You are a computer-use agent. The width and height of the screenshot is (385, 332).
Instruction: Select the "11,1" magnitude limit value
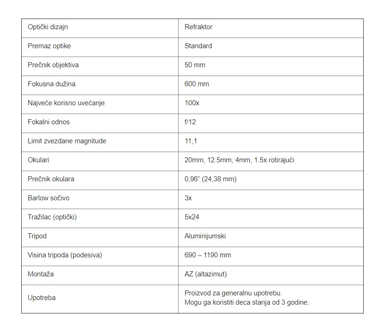tap(191, 141)
